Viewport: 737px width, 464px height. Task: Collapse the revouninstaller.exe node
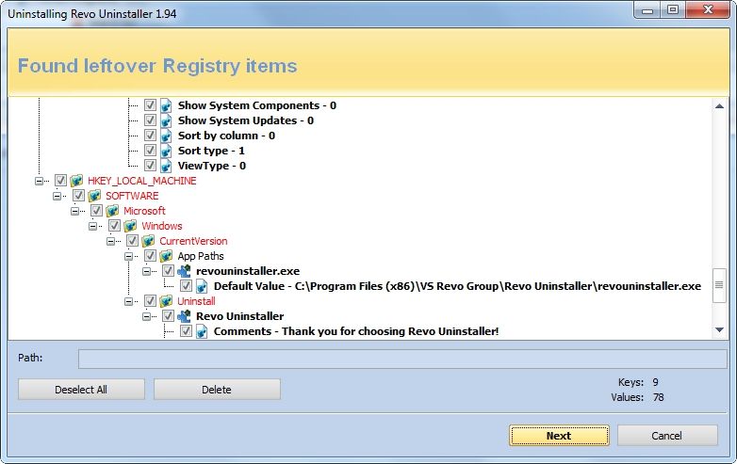pyautogui.click(x=147, y=271)
